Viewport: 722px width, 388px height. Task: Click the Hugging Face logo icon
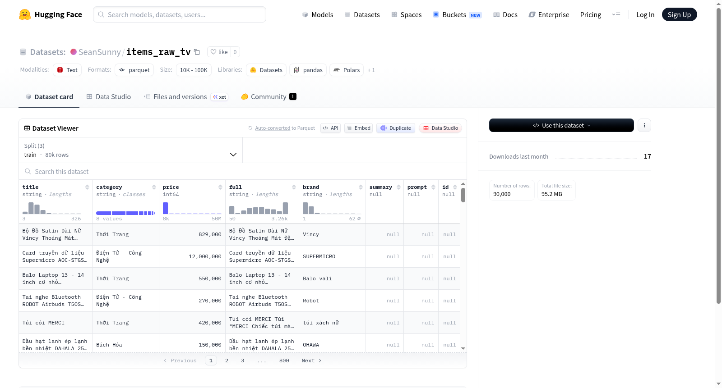(x=25, y=14)
